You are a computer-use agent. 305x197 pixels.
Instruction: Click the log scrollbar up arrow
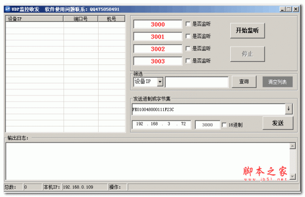[293, 146]
